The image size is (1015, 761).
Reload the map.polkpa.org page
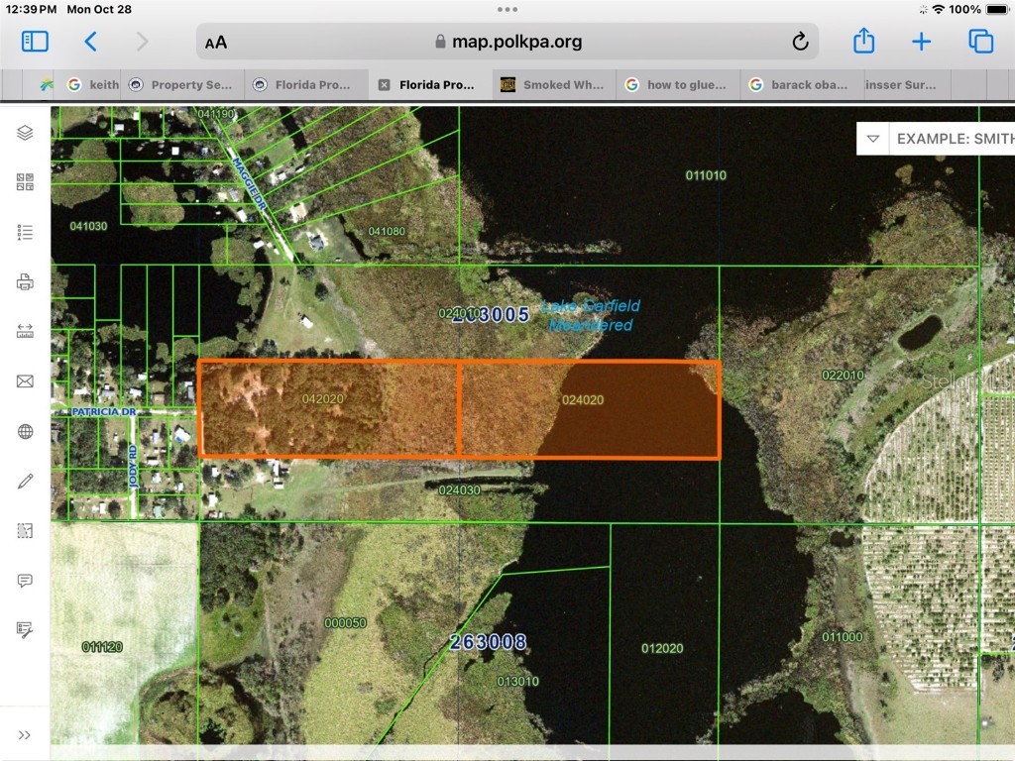tap(799, 41)
